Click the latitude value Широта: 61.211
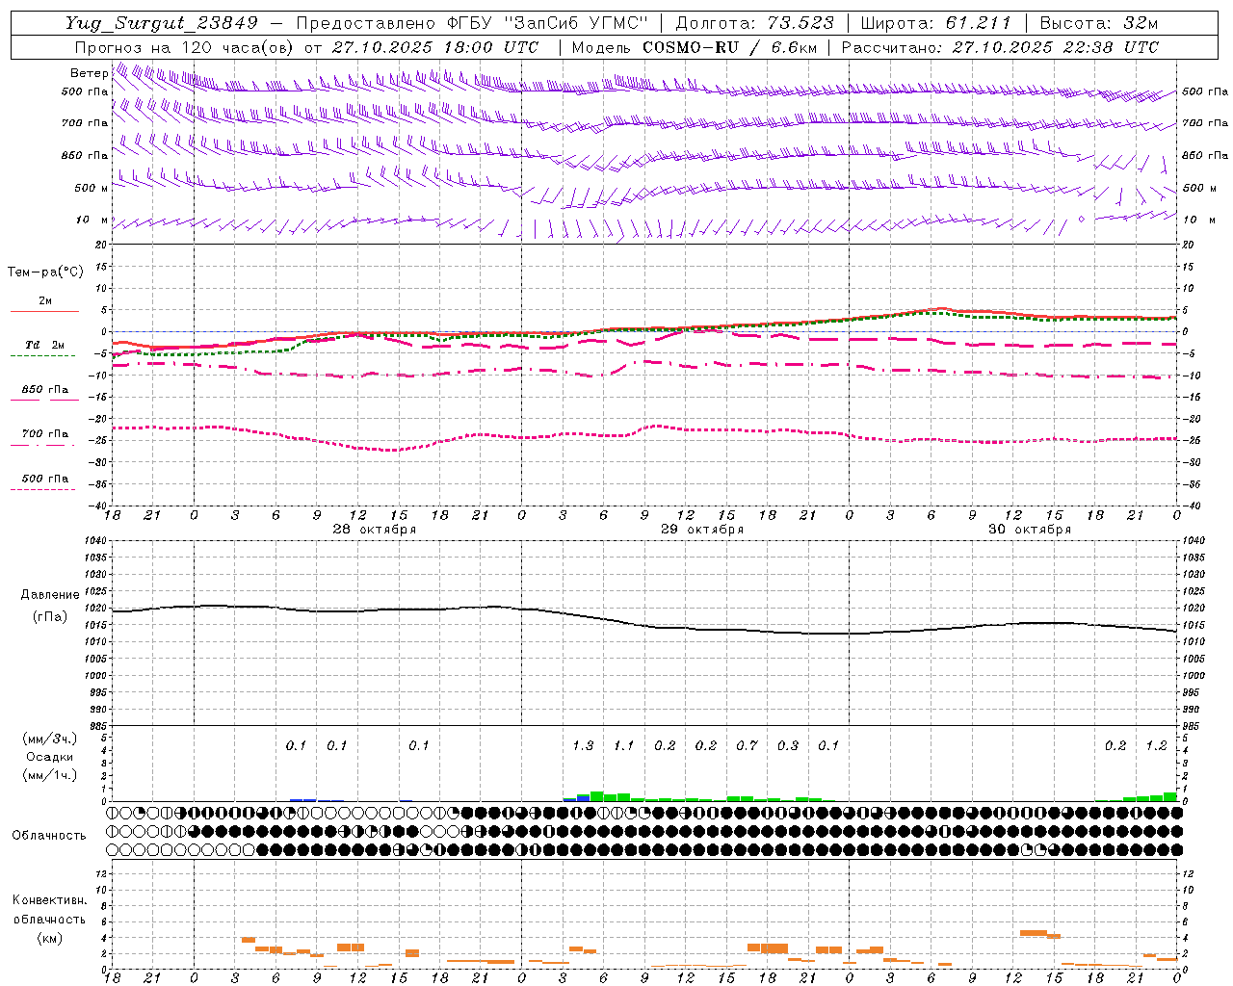The width and height of the screenshot is (1233, 986). 936,23
